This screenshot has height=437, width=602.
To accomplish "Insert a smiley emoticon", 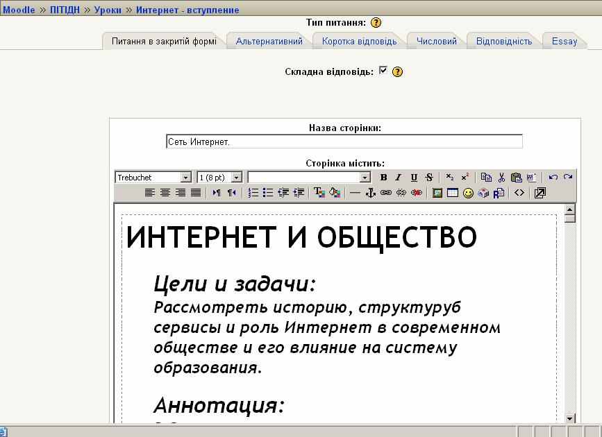I will click(468, 193).
